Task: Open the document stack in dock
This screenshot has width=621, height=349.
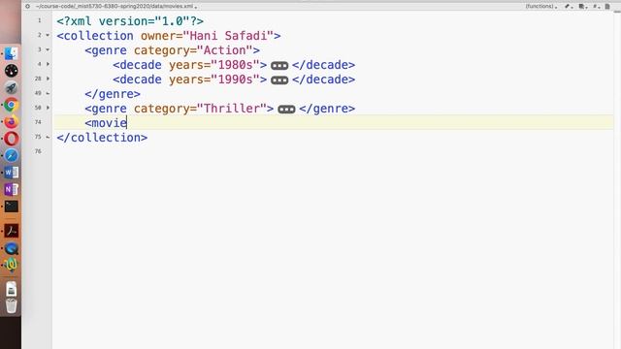Action: click(x=11, y=289)
